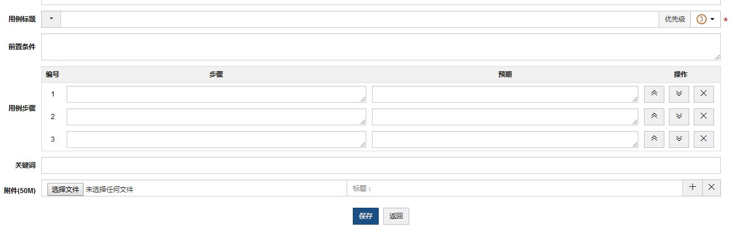Move step 3 up with double-chevron icon
Image resolution: width=740 pixels, height=232 pixels.
654,139
